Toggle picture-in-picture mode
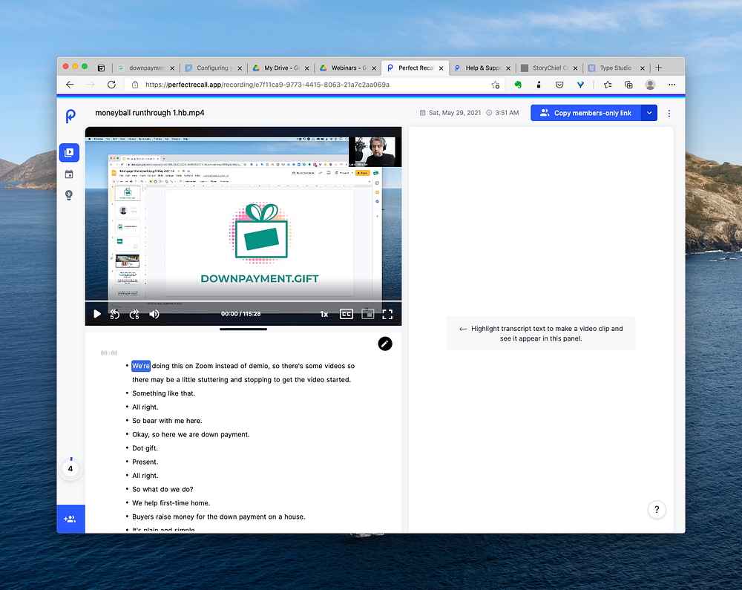Viewport: 742px width, 590px height. [368, 314]
